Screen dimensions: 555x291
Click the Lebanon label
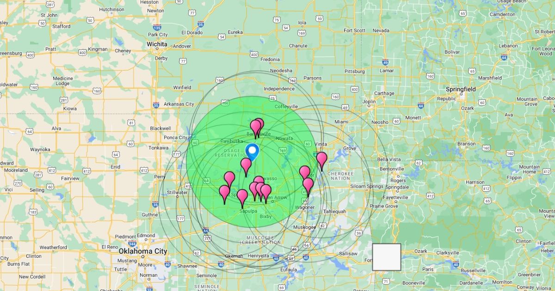508,46
